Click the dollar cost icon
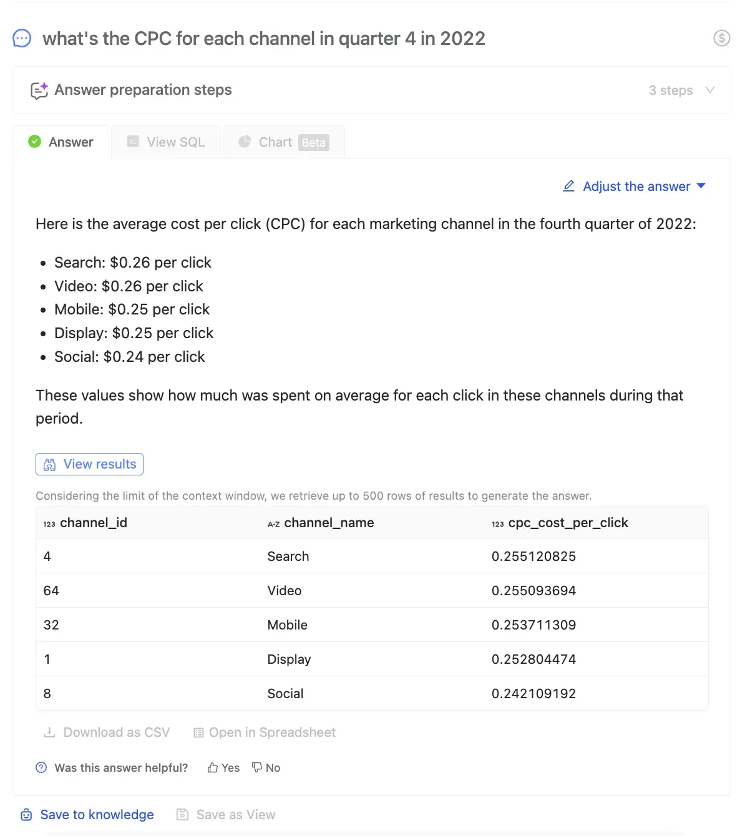The height and width of the screenshot is (836, 750). point(721,39)
